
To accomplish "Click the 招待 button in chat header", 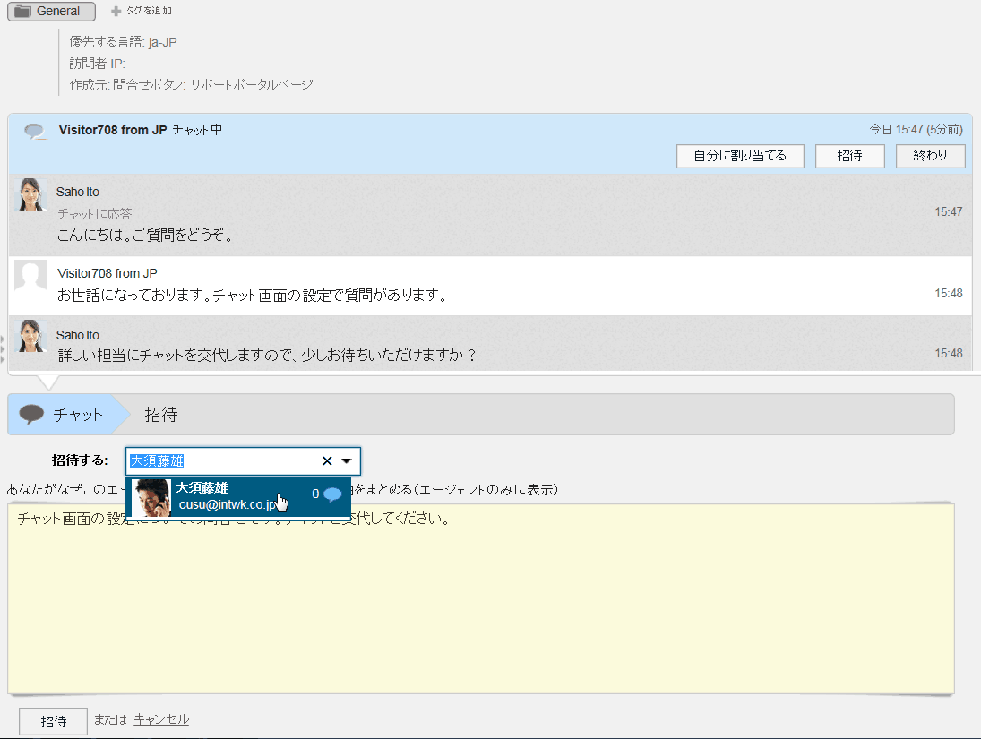I will [x=849, y=156].
